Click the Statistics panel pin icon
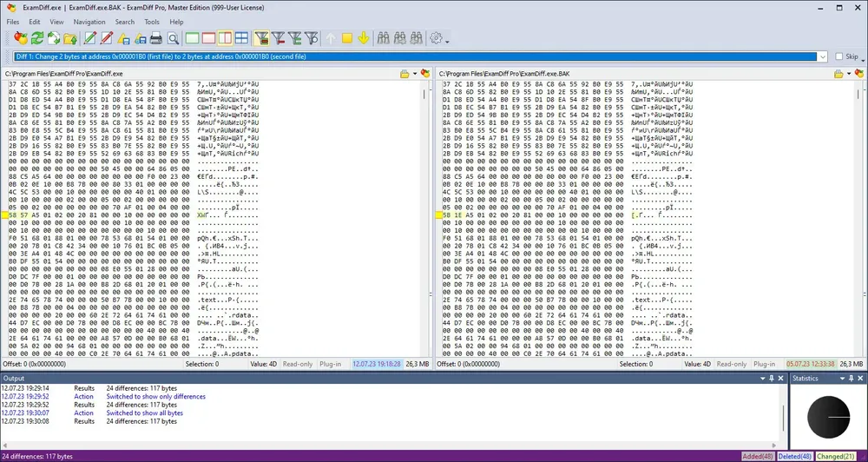The width and height of the screenshot is (868, 462). (x=852, y=379)
